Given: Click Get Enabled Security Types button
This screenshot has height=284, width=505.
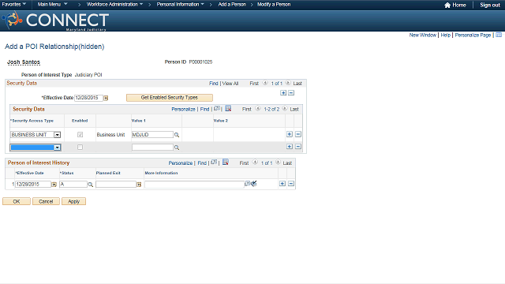Looking at the screenshot, I should point(170,98).
